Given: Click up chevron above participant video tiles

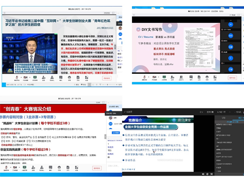Looking at the screenshot, I should tap(231, 20).
